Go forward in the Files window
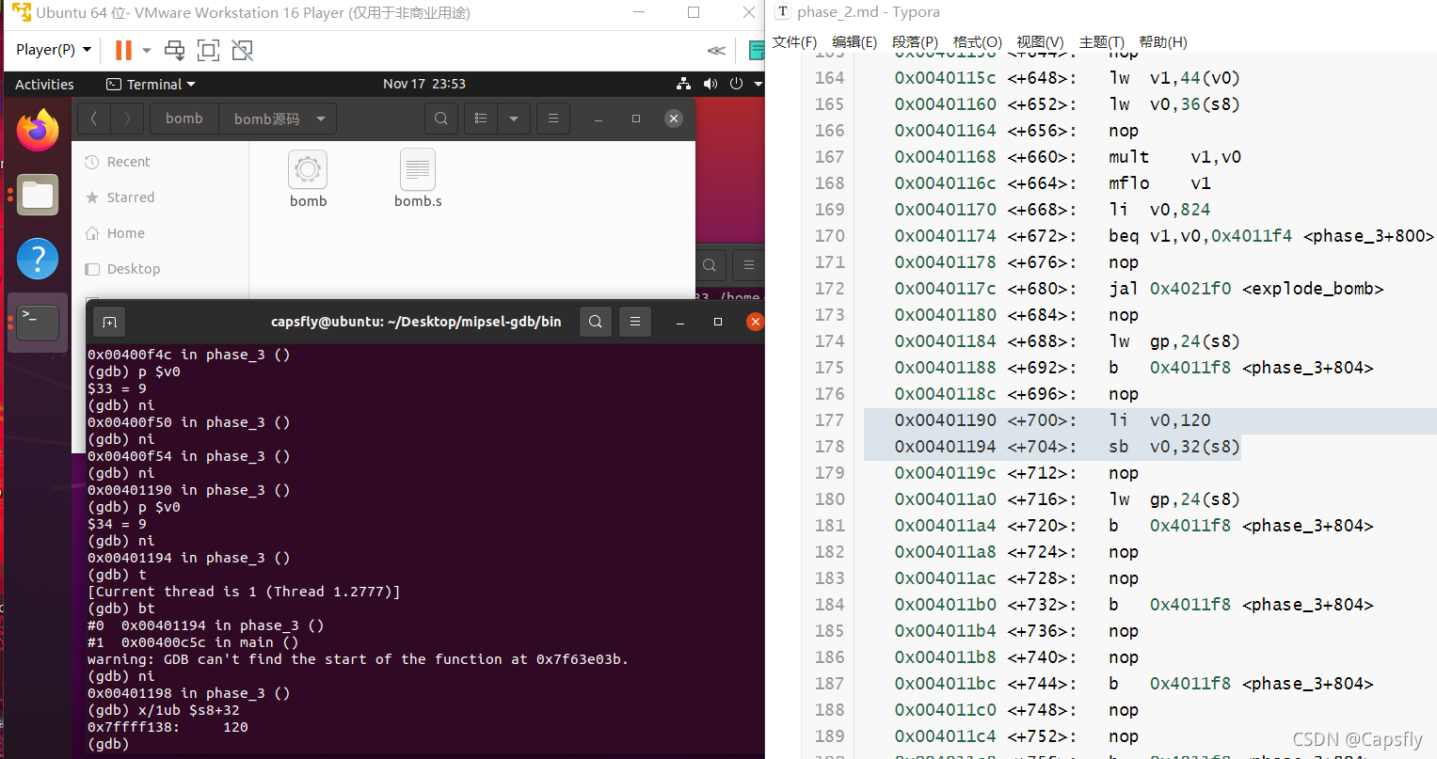This screenshot has height=759, width=1437. (128, 119)
